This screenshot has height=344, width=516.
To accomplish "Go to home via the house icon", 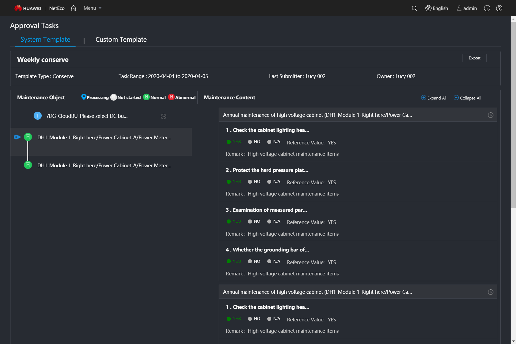I will [x=73, y=8].
